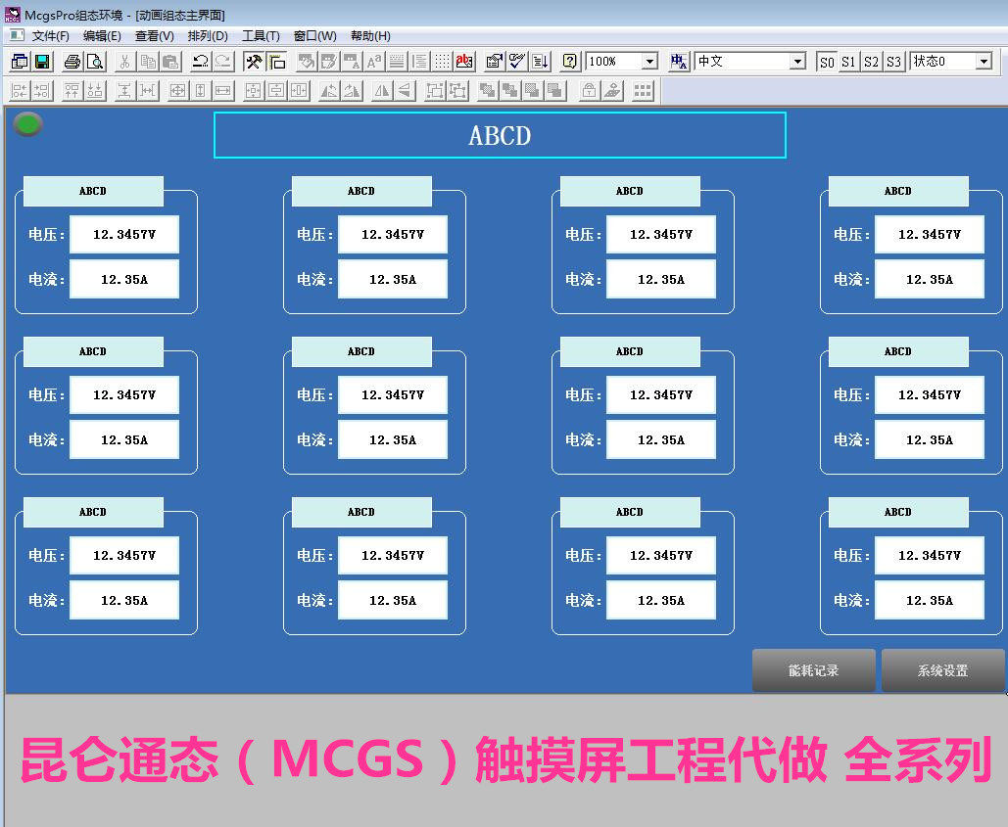Select the large ABCD title box
Screen dimensions: 1008x827
point(500,135)
